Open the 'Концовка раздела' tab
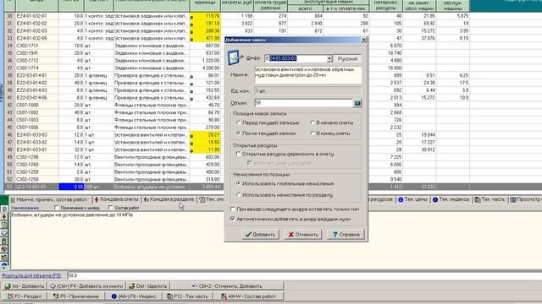The width and height of the screenshot is (542, 304). (169, 199)
